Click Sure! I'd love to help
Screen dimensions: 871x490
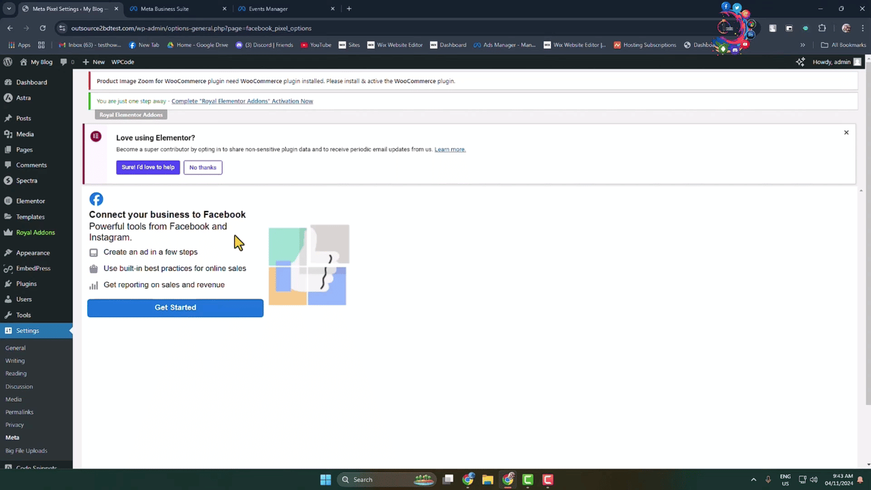(x=148, y=167)
